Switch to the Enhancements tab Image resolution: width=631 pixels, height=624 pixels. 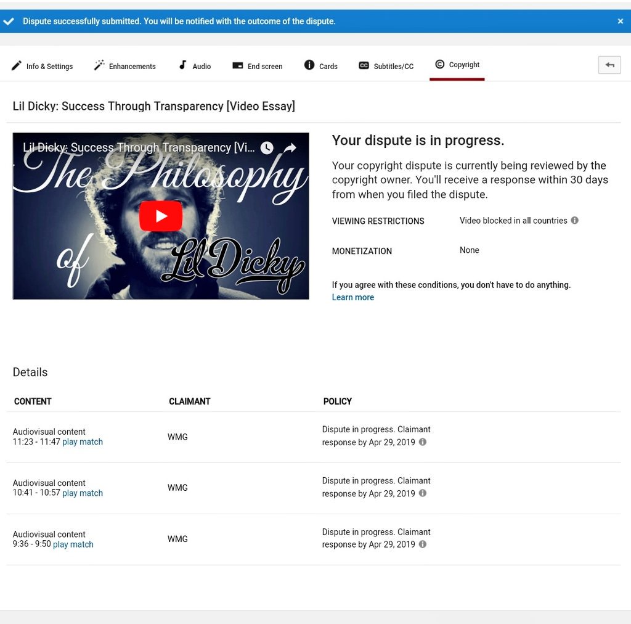(x=124, y=65)
